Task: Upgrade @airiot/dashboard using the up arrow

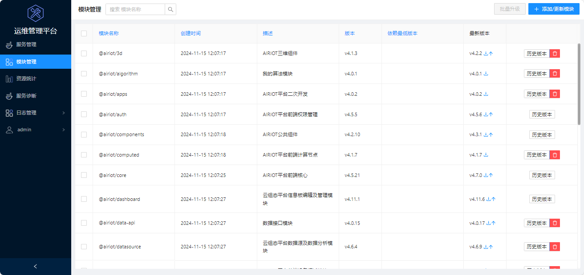Action: [x=494, y=199]
